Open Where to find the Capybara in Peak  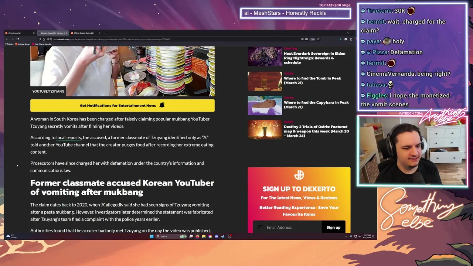tap(316, 105)
